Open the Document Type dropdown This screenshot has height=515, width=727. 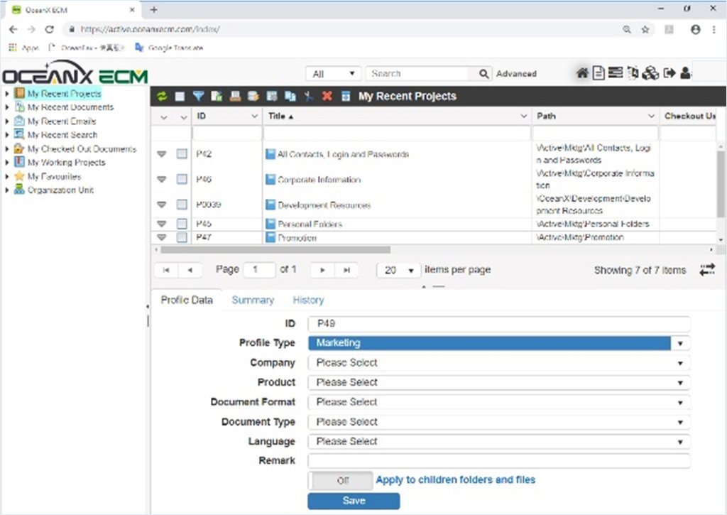pyautogui.click(x=499, y=422)
